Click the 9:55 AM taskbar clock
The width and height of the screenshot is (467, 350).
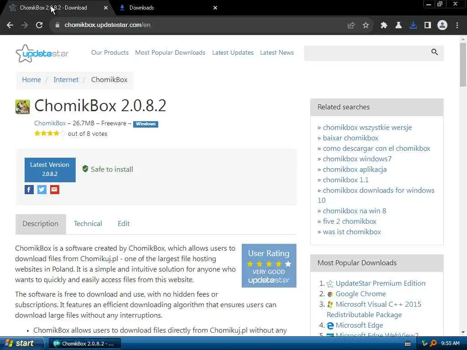[450, 344]
